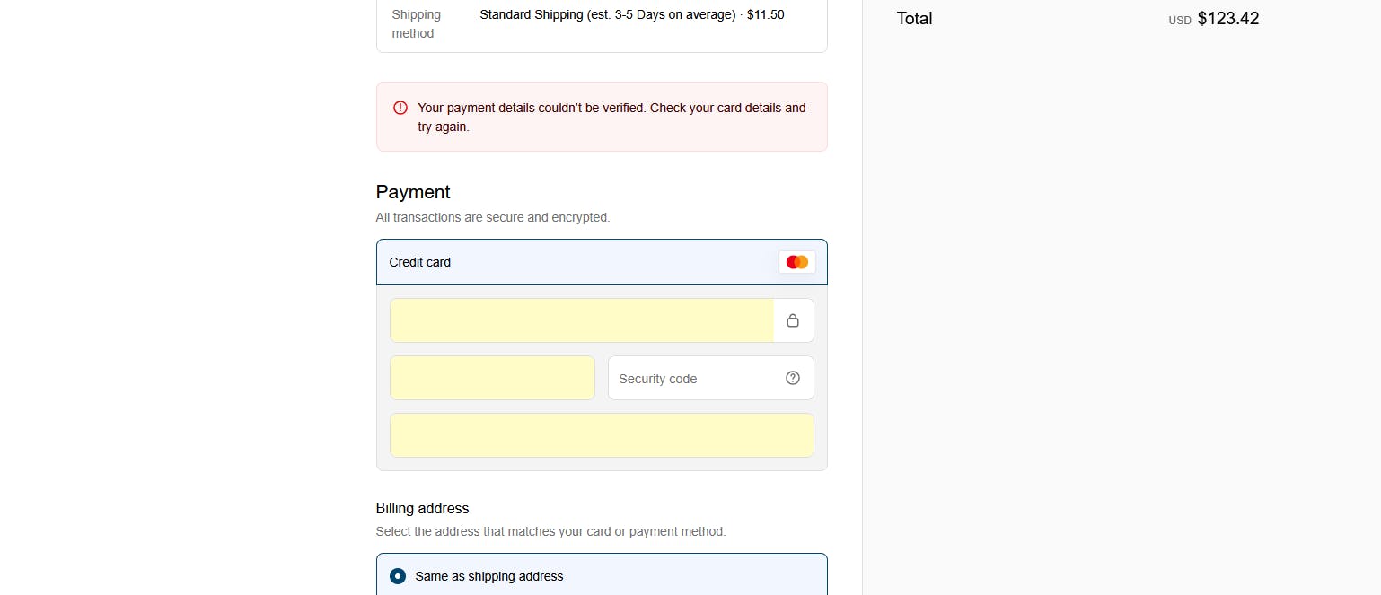Click the Payment section heading
1381x595 pixels.
(x=413, y=192)
